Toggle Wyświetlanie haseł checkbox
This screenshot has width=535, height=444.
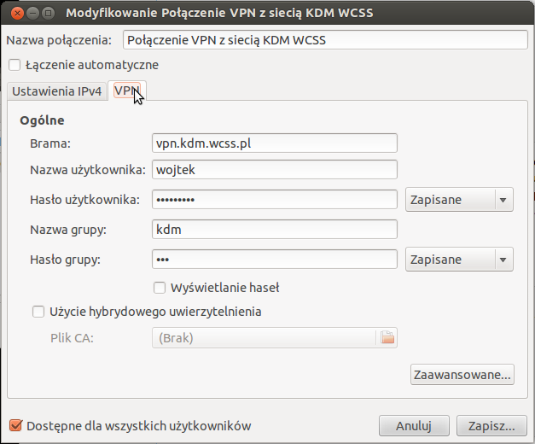(160, 288)
